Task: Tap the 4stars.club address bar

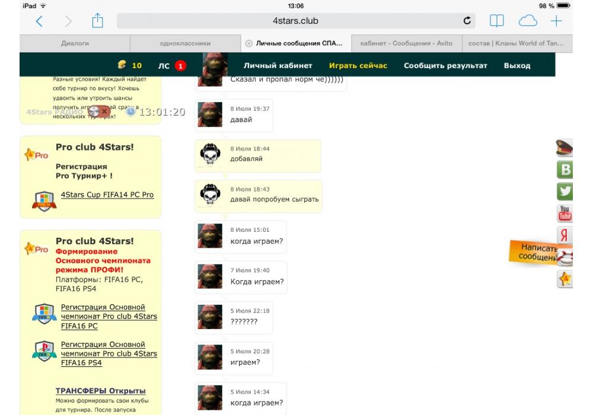Action: coord(295,21)
